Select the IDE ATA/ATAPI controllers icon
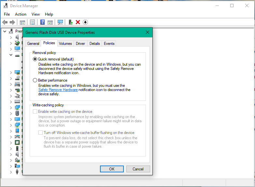This screenshot has width=255, height=187. (17, 90)
